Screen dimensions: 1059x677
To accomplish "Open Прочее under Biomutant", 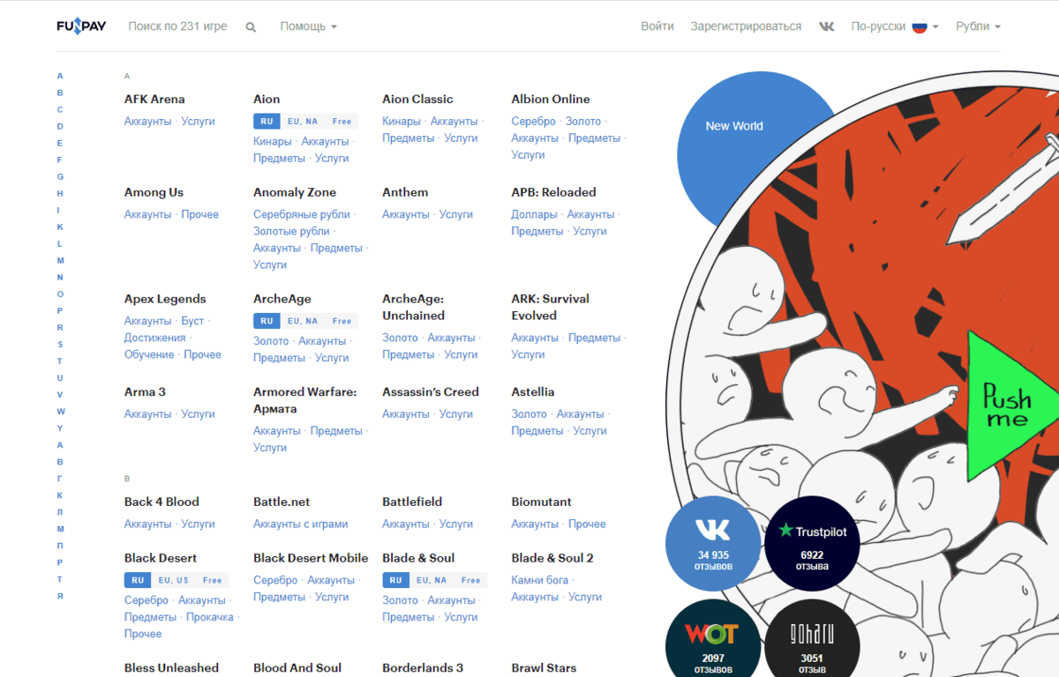I will [587, 524].
